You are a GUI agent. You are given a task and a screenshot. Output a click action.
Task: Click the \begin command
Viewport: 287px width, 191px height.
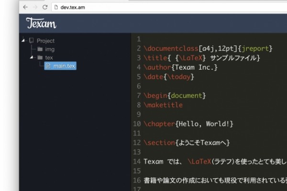click(x=155, y=95)
